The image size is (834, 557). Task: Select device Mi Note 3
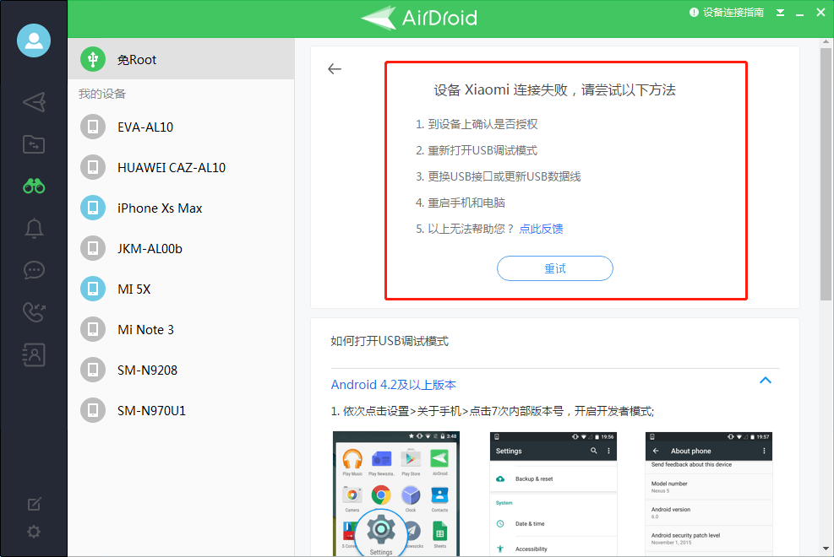(x=181, y=329)
